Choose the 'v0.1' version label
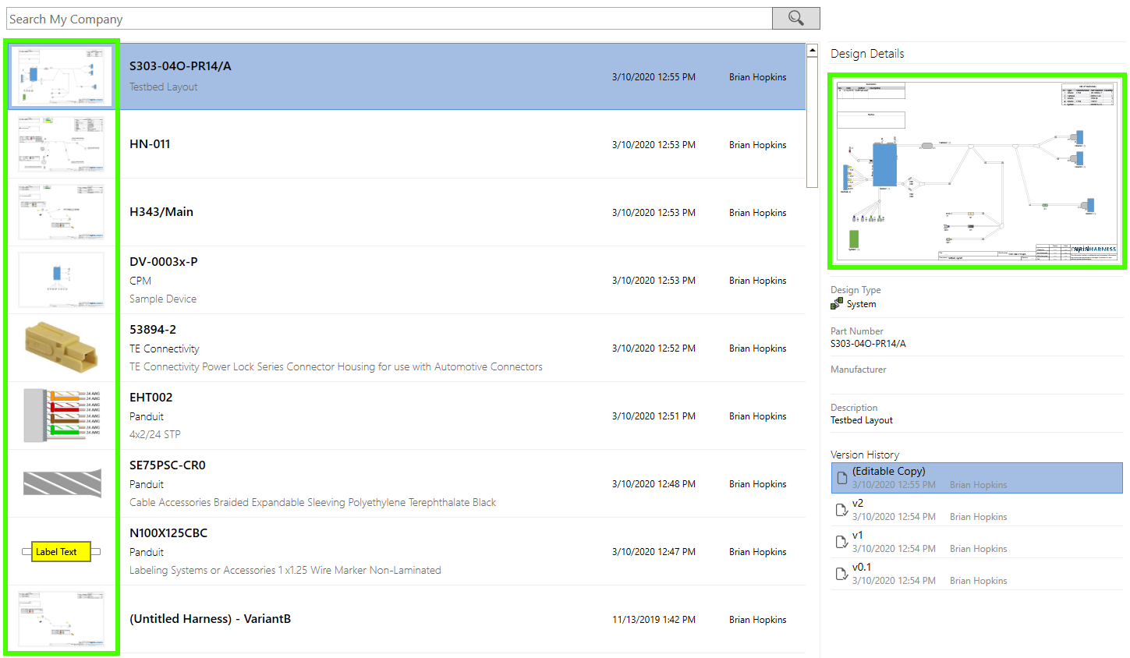Viewport: 1130px width, 658px height. point(862,567)
